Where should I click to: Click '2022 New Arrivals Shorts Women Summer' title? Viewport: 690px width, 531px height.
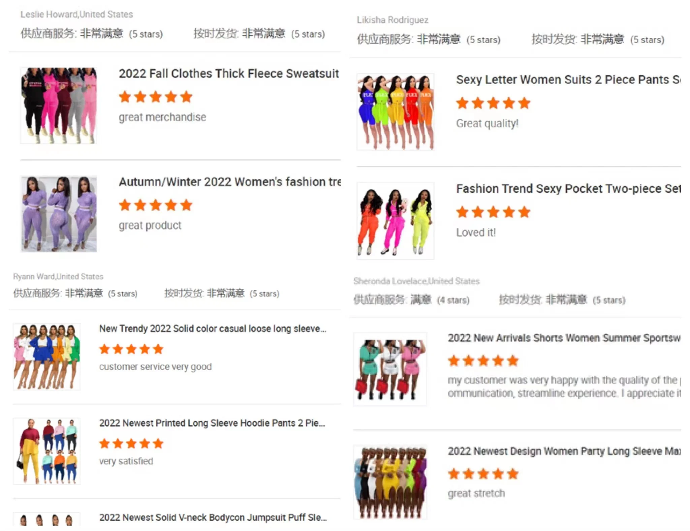tap(564, 338)
